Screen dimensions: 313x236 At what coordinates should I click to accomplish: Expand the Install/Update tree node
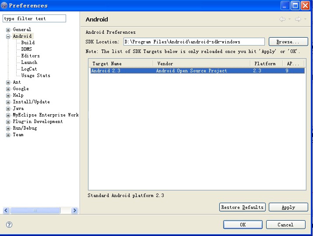click(8, 102)
